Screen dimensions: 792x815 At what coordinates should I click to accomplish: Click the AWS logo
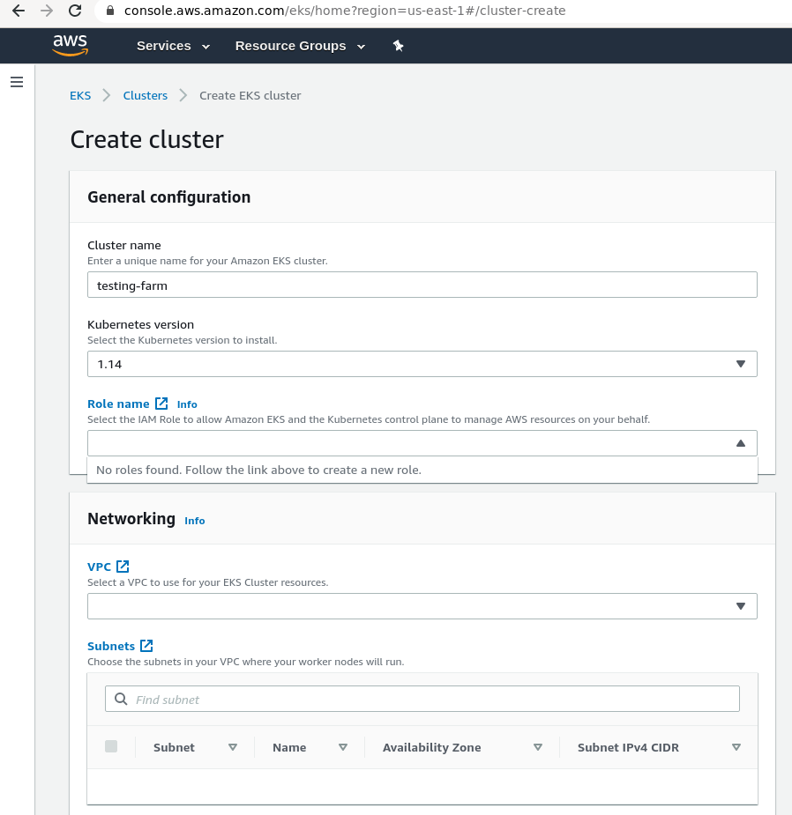point(71,45)
